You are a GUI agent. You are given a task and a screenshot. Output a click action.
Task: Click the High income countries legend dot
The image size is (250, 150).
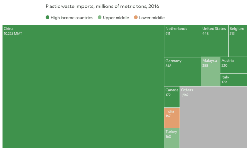pos(48,18)
